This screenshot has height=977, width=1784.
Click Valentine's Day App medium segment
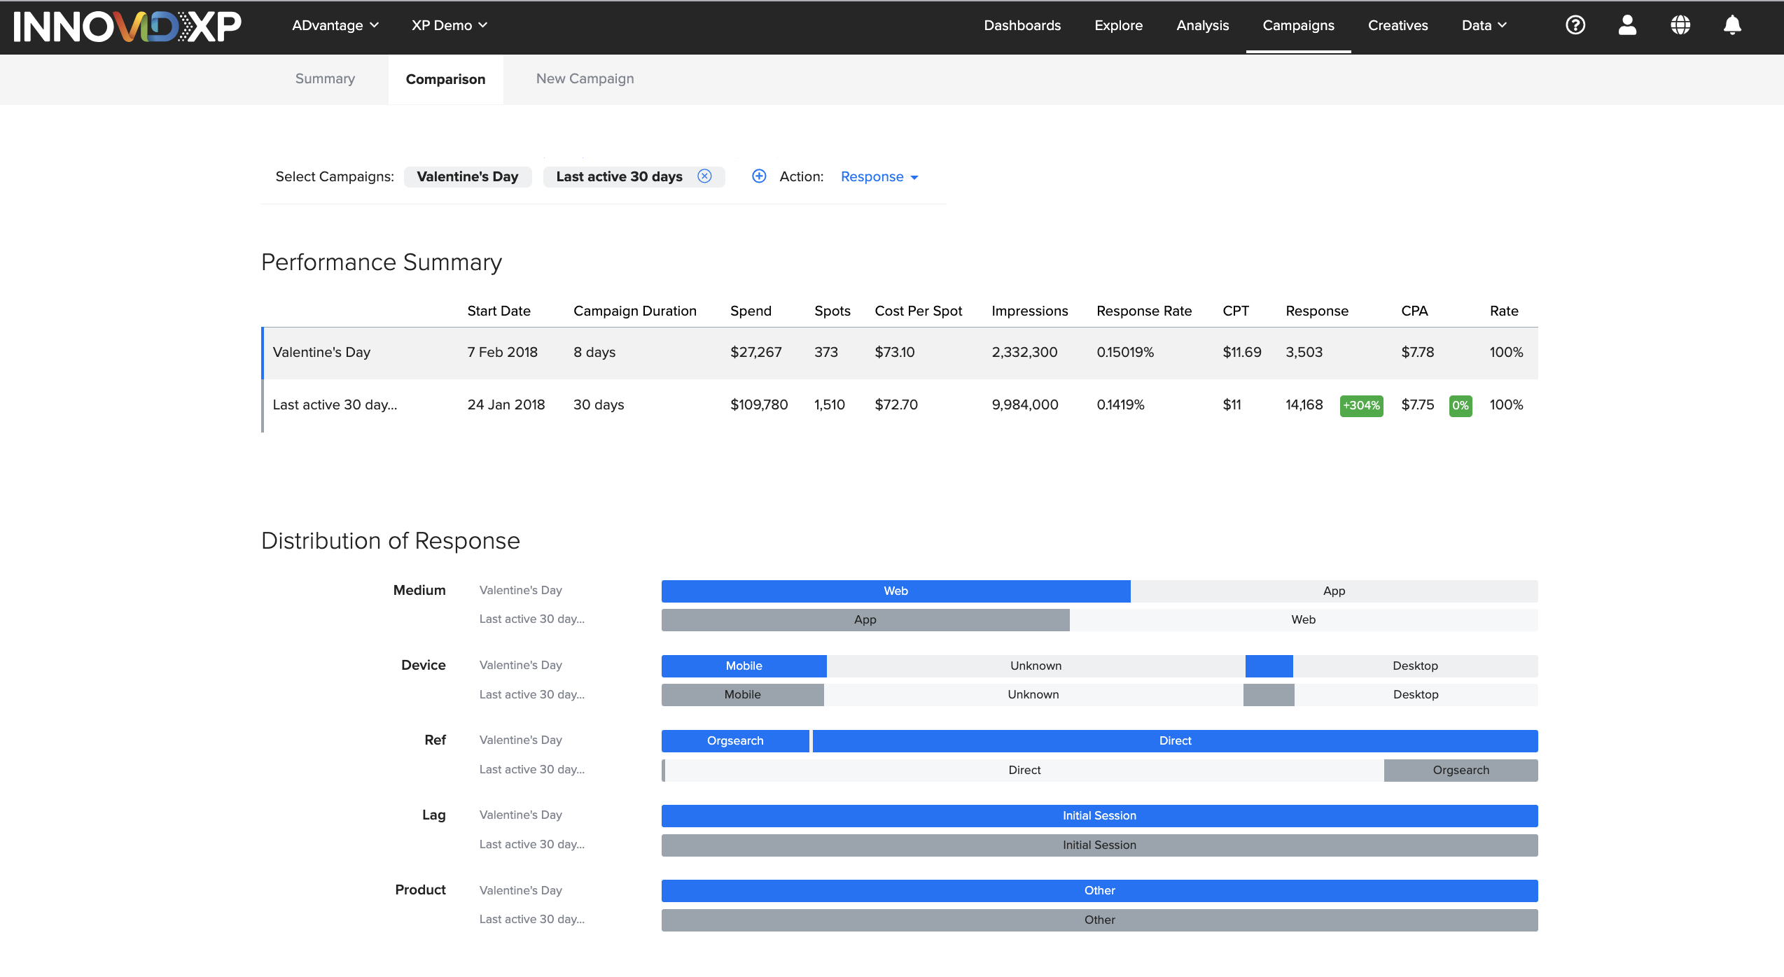click(1334, 591)
